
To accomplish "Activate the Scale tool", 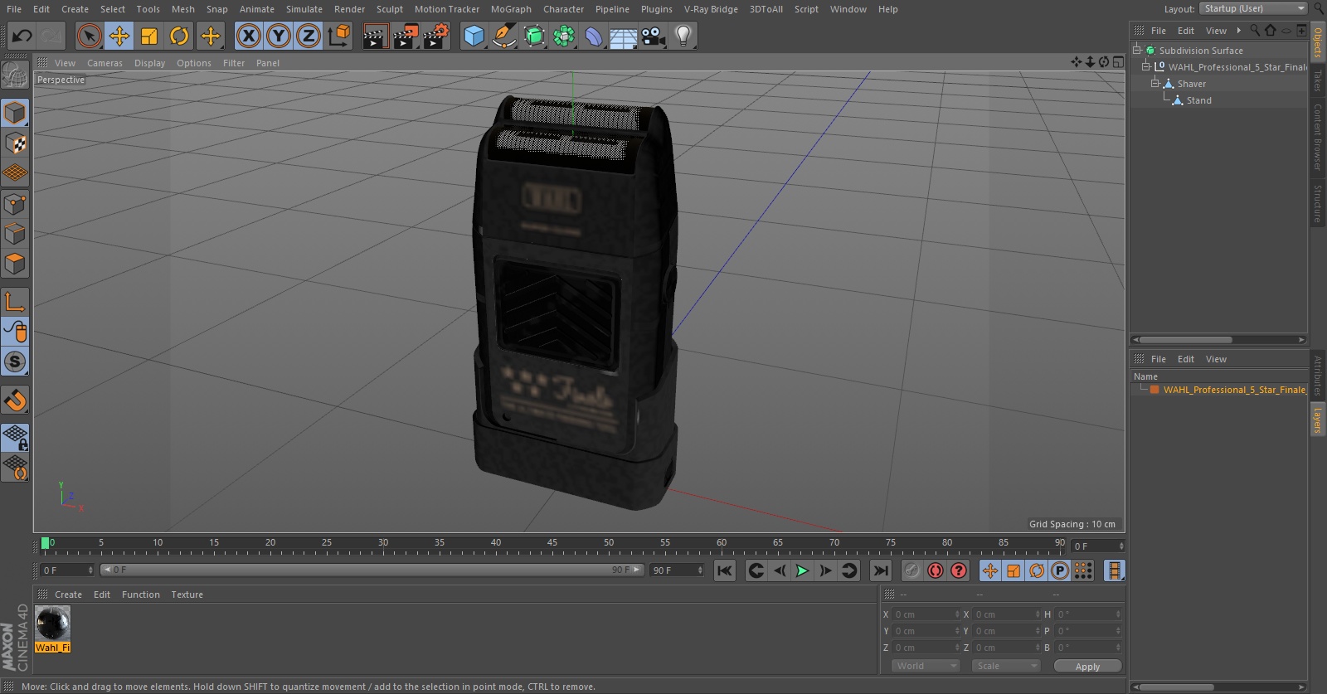I will [x=149, y=36].
